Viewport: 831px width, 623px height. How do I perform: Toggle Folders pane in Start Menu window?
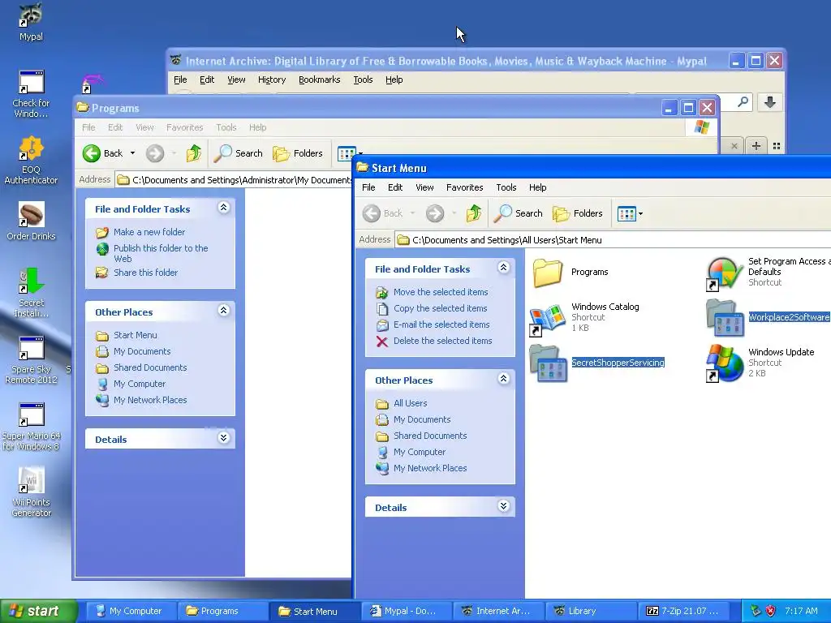pyautogui.click(x=578, y=213)
